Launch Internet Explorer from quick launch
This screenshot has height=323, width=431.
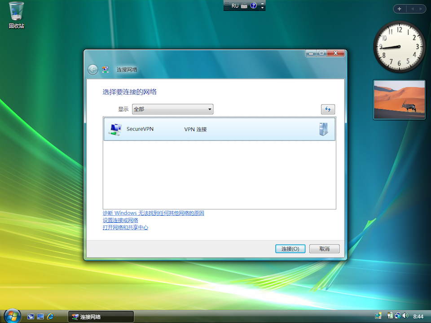pos(50,317)
